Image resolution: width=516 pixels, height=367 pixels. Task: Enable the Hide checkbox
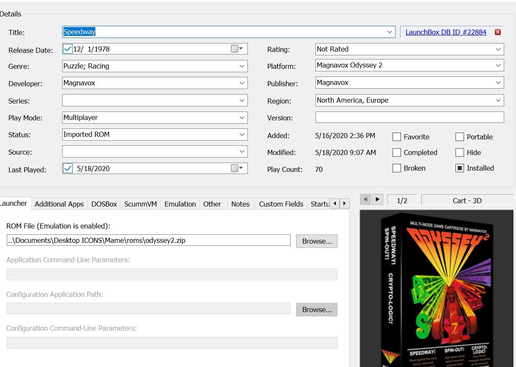click(460, 152)
